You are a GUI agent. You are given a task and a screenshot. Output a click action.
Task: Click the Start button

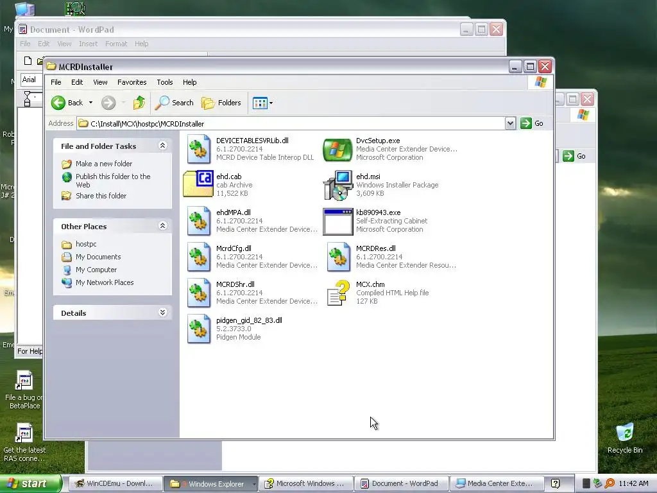click(30, 484)
